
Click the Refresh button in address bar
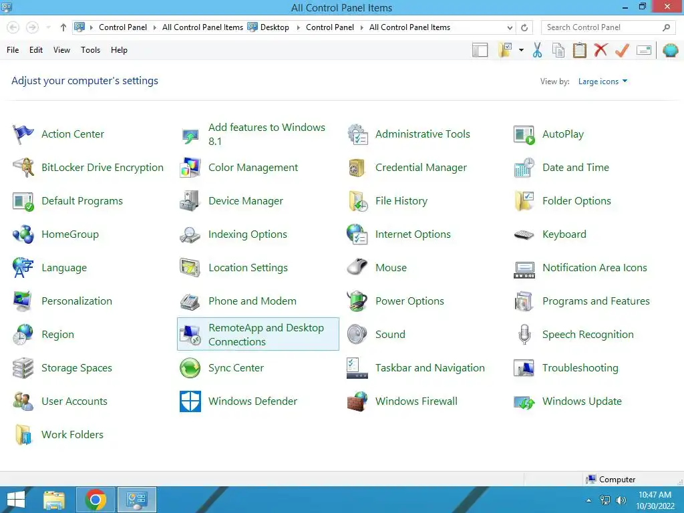tap(524, 27)
